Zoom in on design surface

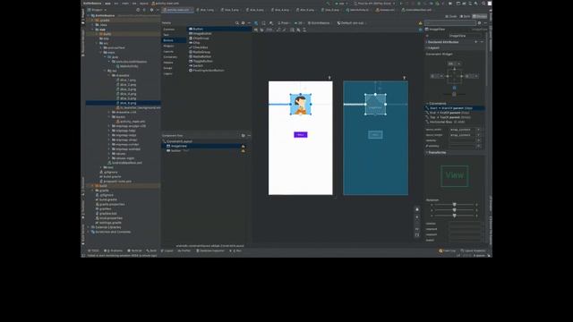tap(417, 216)
